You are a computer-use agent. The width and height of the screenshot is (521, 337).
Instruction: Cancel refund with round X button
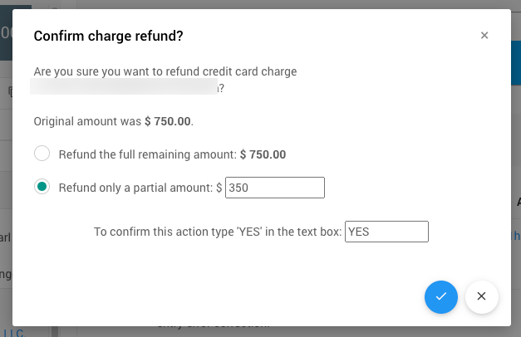coord(481,296)
